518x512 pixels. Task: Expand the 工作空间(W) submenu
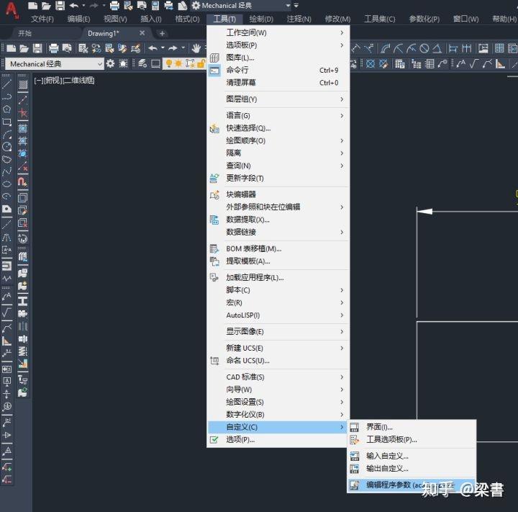[278, 32]
